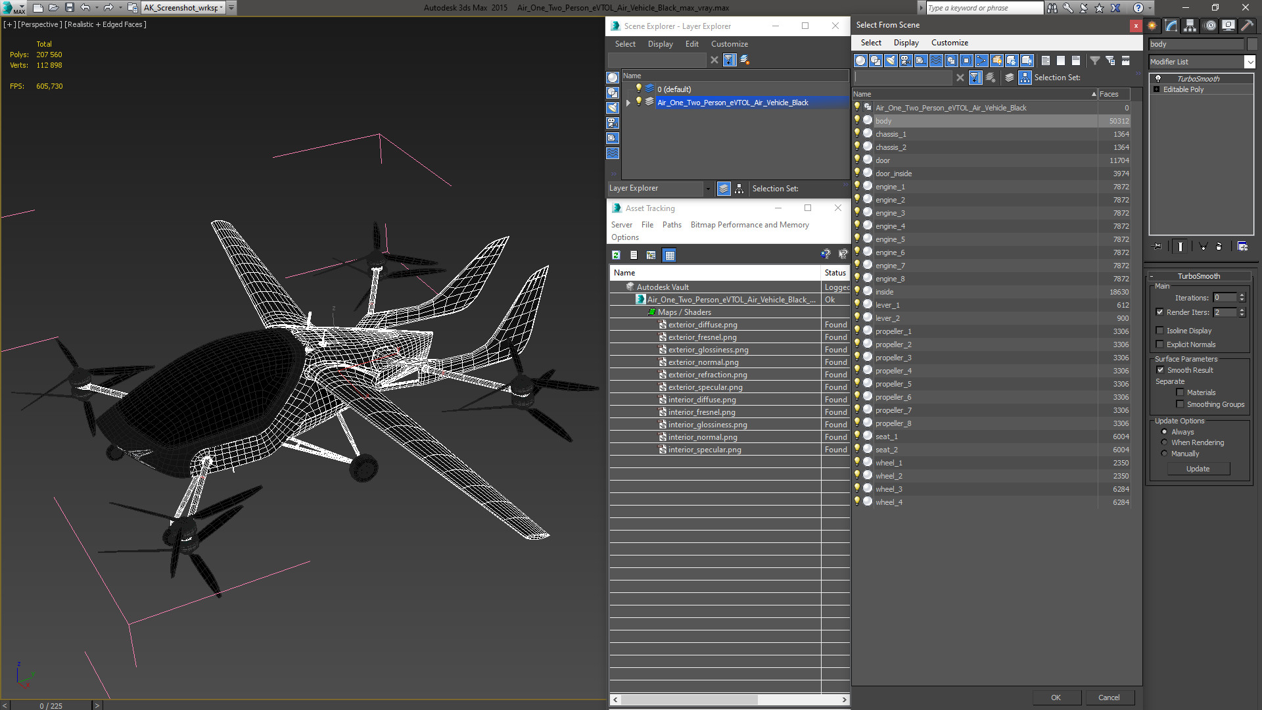Open Paths menu in Asset Tracking
Screen dimensions: 1262x710
[672, 225]
